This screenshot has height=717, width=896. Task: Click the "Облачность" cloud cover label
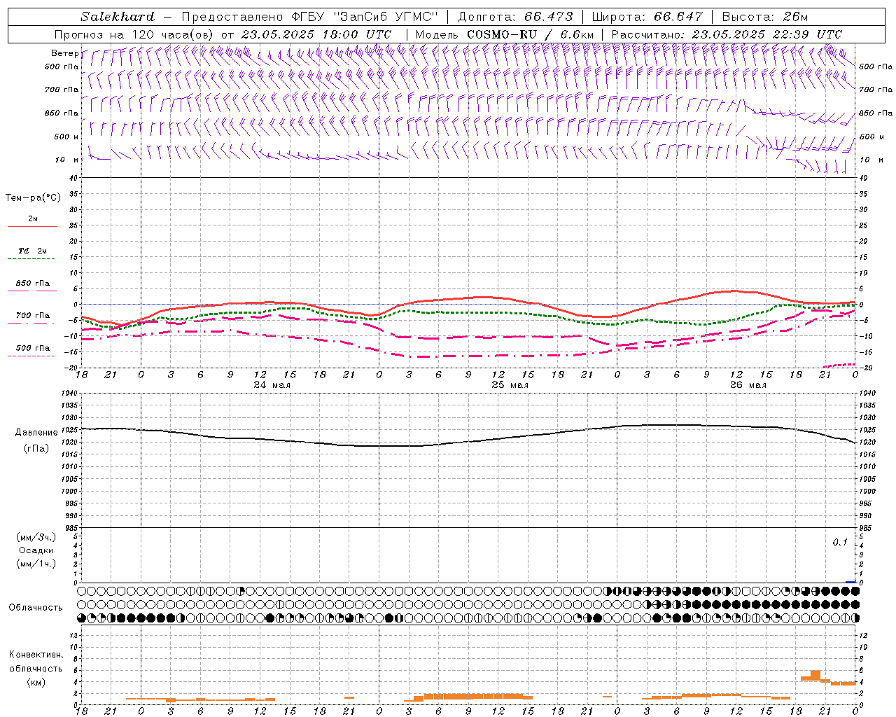pyautogui.click(x=36, y=608)
